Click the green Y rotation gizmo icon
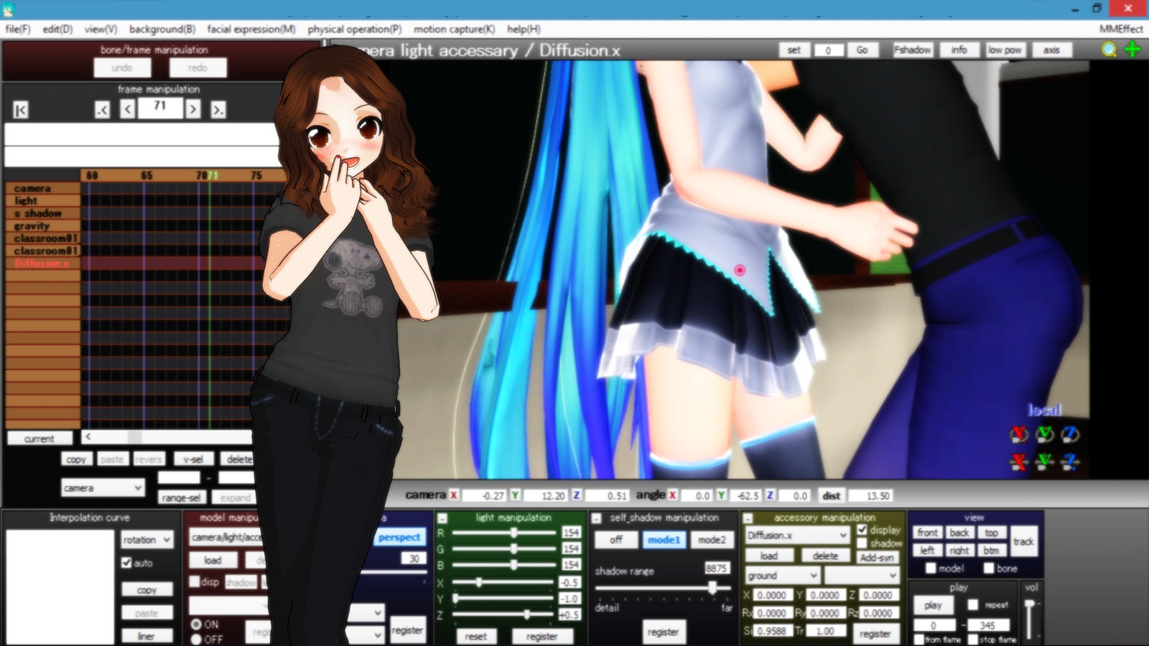Screen dimensions: 1149x646 (1044, 434)
